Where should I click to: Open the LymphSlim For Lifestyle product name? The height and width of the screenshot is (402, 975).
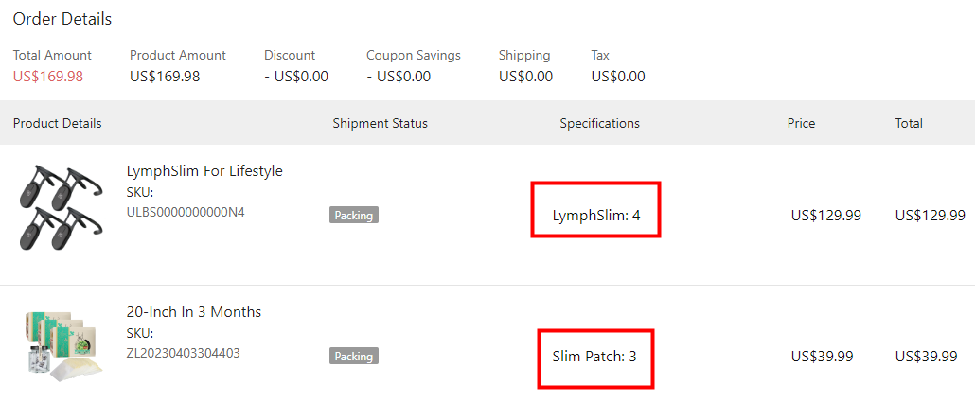(204, 171)
